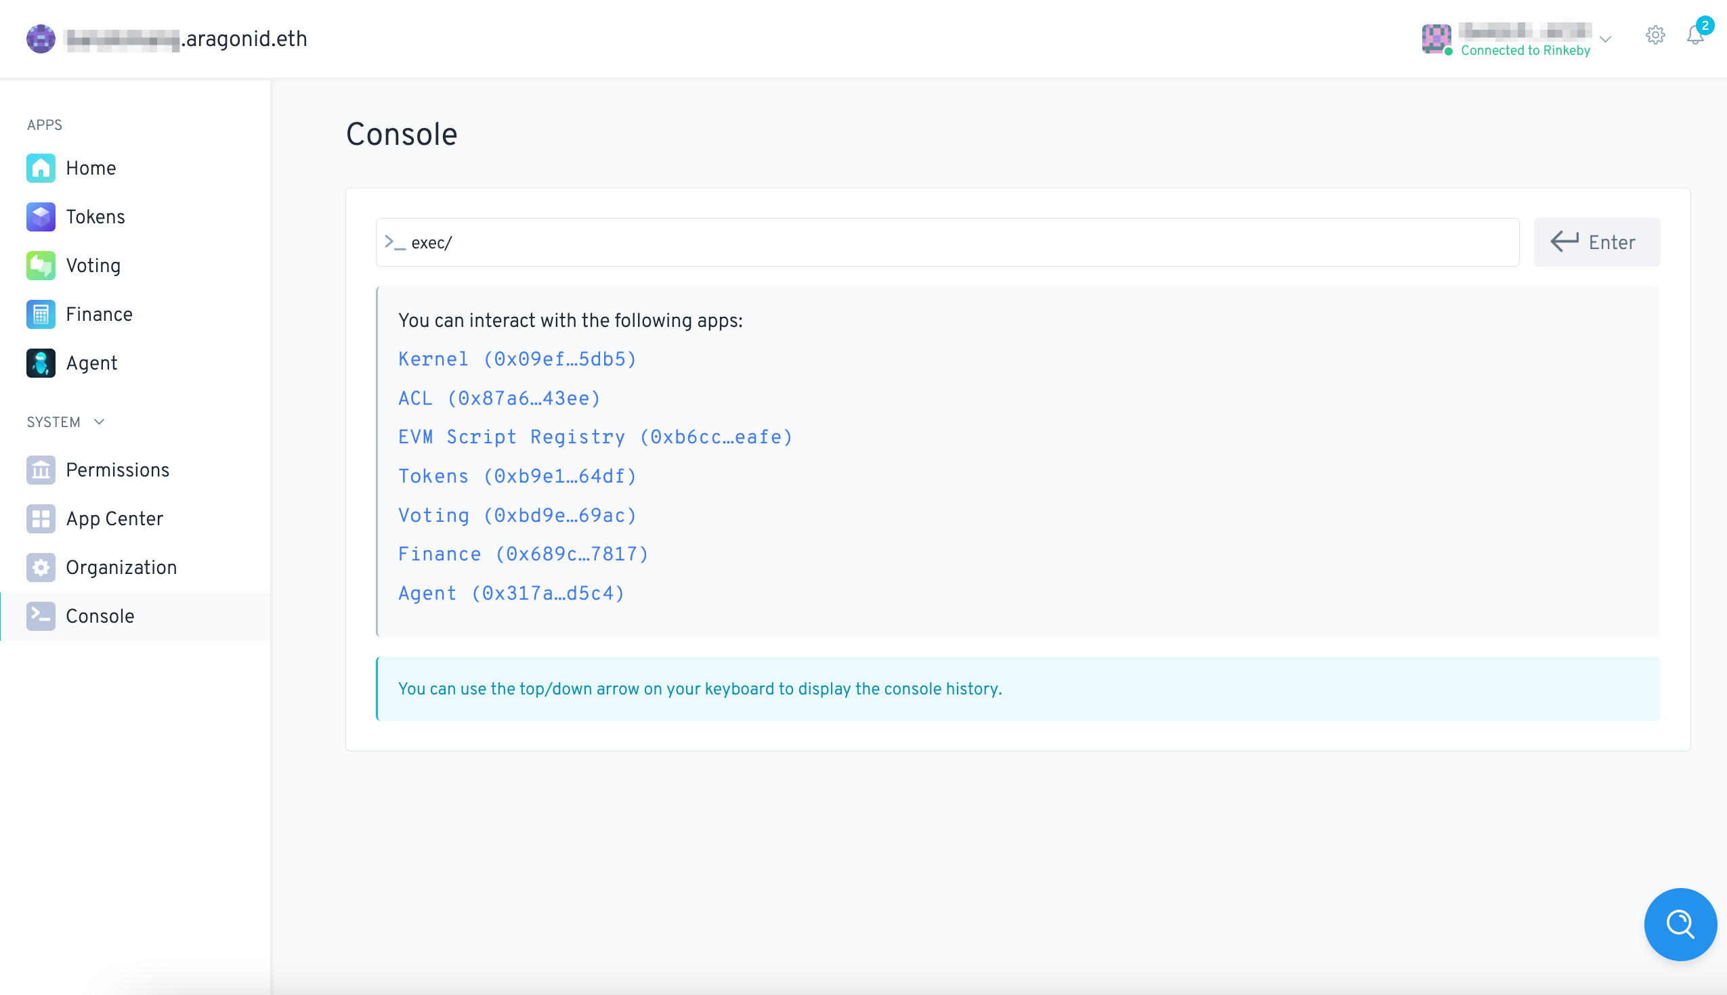1727x995 pixels.
Task: Pick the Agent app address link
Action: coord(511,593)
